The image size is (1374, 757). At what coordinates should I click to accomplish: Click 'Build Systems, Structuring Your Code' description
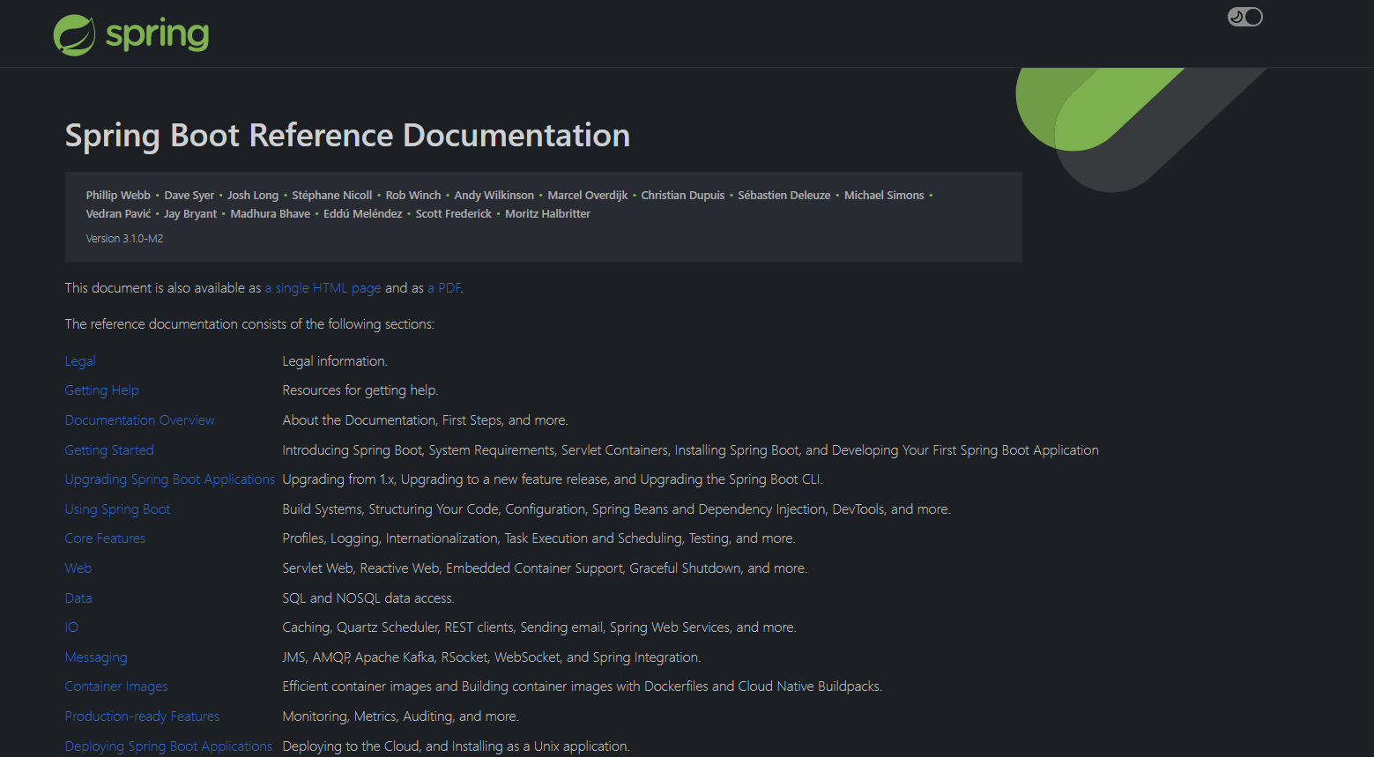point(616,509)
